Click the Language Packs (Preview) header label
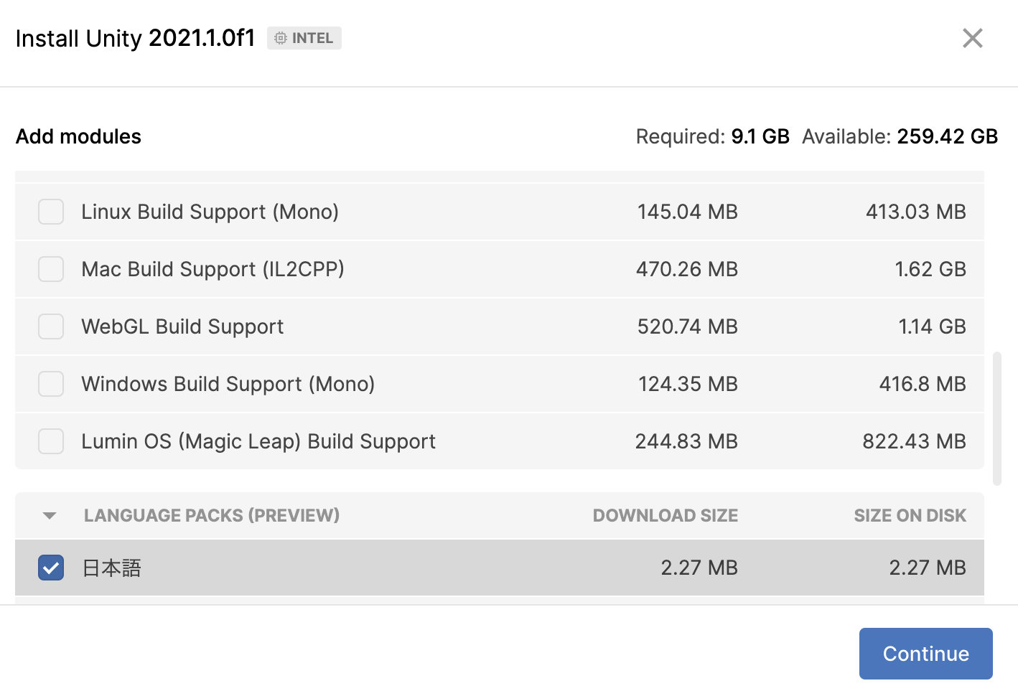 point(212,516)
